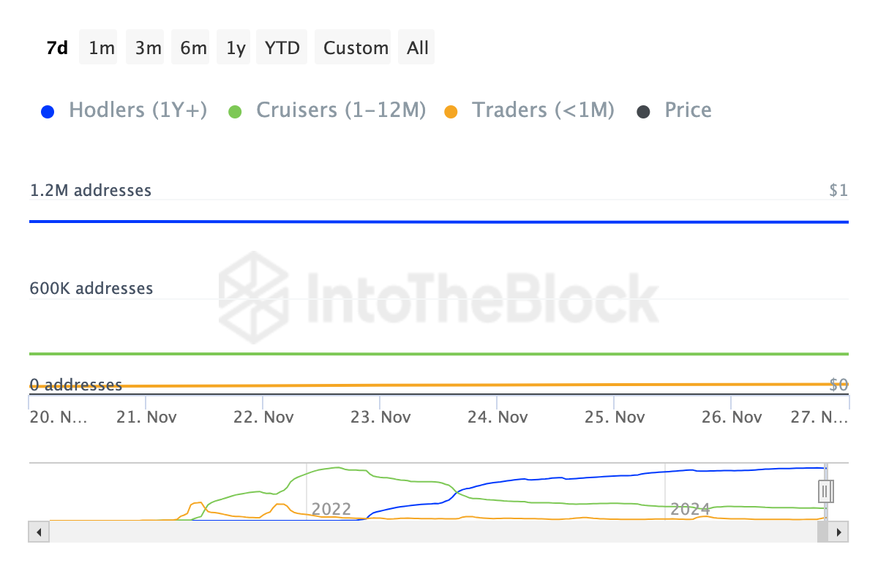Toggle the Hodlers (1Y+) series
Screen dimensions: 878x585
(138, 110)
